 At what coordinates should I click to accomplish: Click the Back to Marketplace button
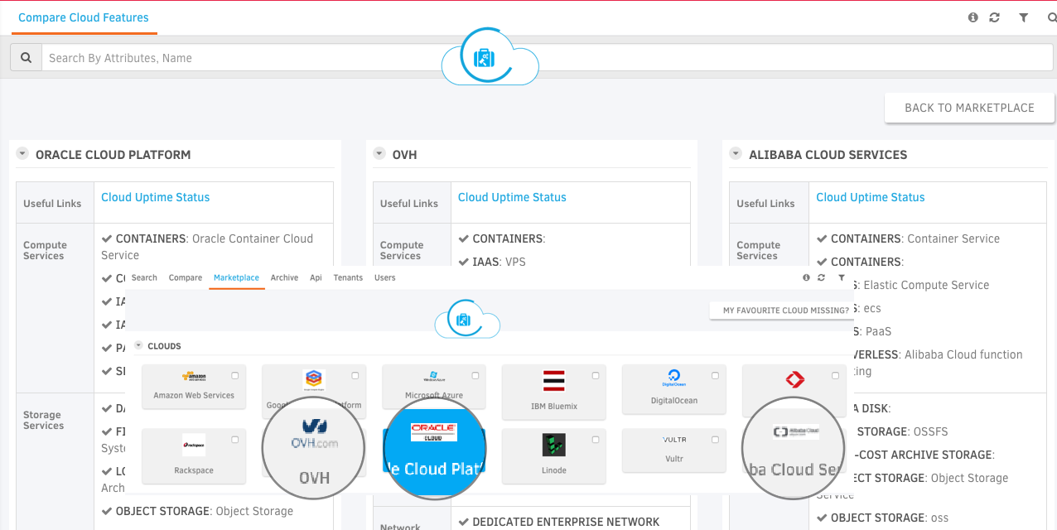pyautogui.click(x=969, y=108)
